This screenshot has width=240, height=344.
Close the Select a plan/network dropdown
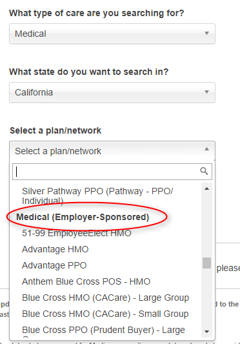pyautogui.click(x=112, y=151)
